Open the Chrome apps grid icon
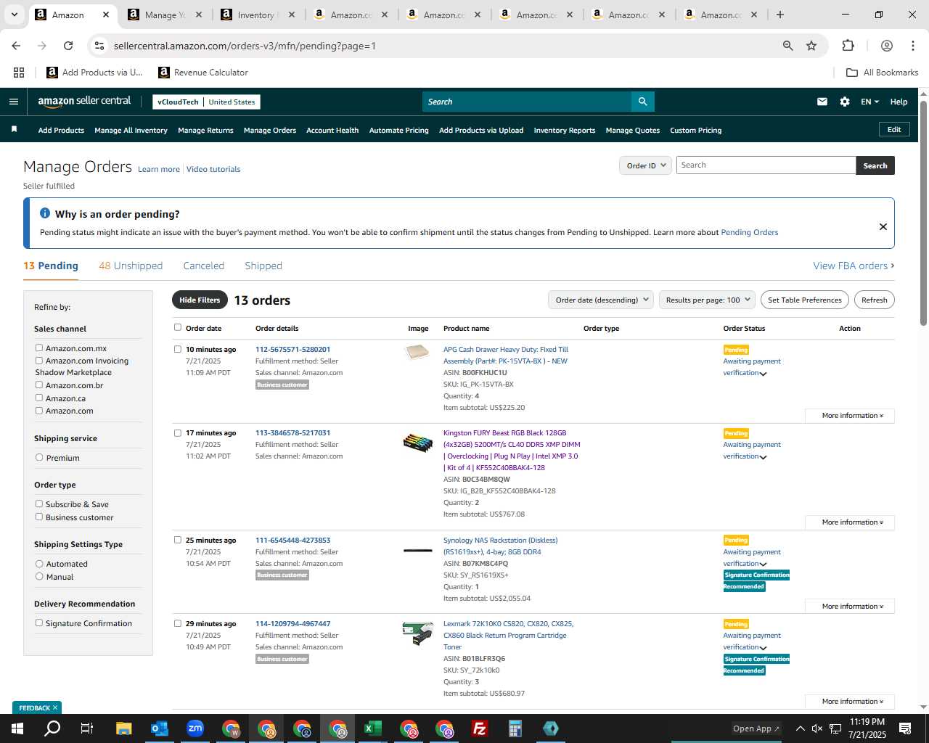The width and height of the screenshot is (929, 743). click(x=19, y=73)
